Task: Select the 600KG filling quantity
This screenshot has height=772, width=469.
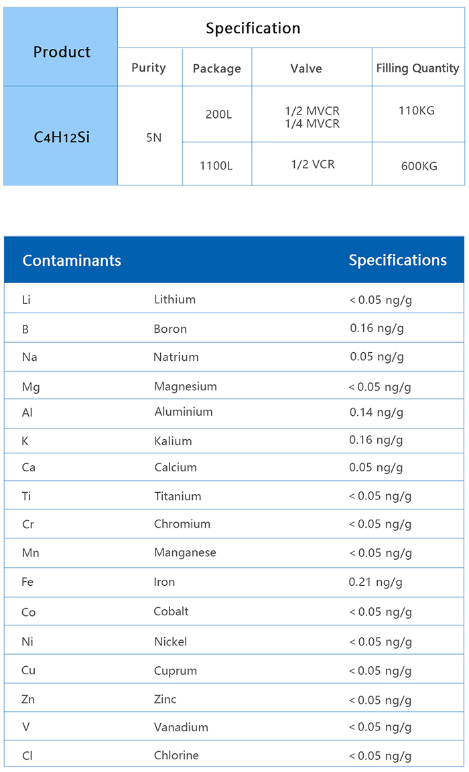Action: coord(419,165)
